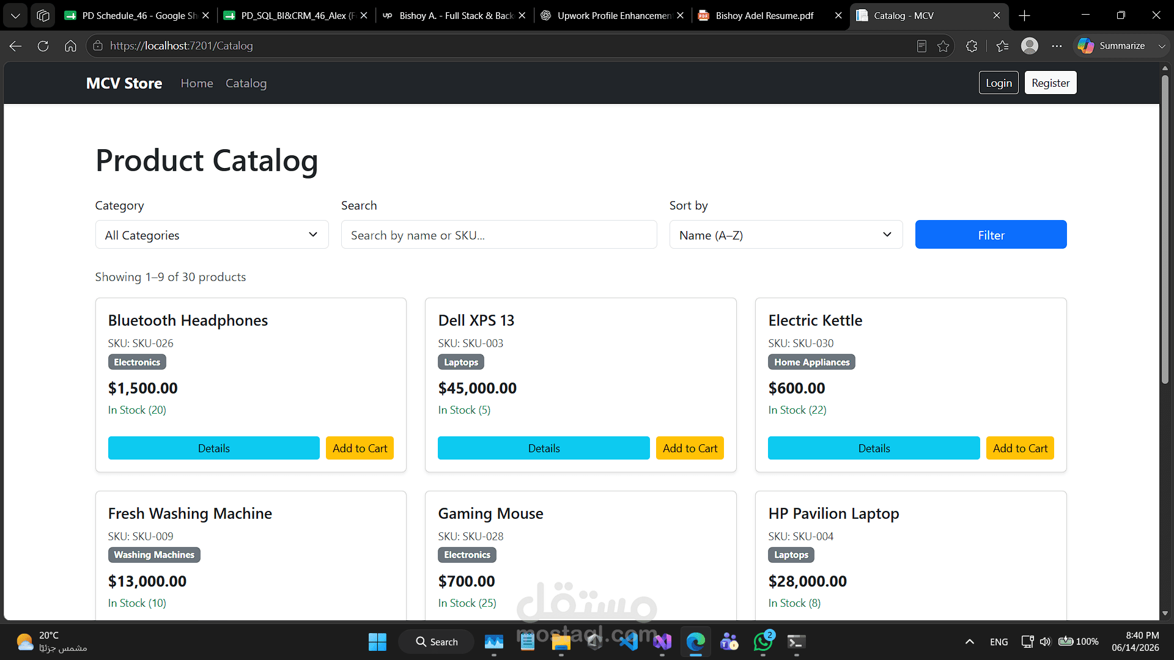
Task: Open the tab search down-arrow
Action: point(15,15)
